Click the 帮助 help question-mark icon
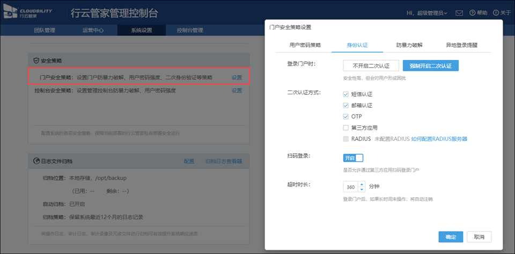515x254 pixels. pos(473,12)
